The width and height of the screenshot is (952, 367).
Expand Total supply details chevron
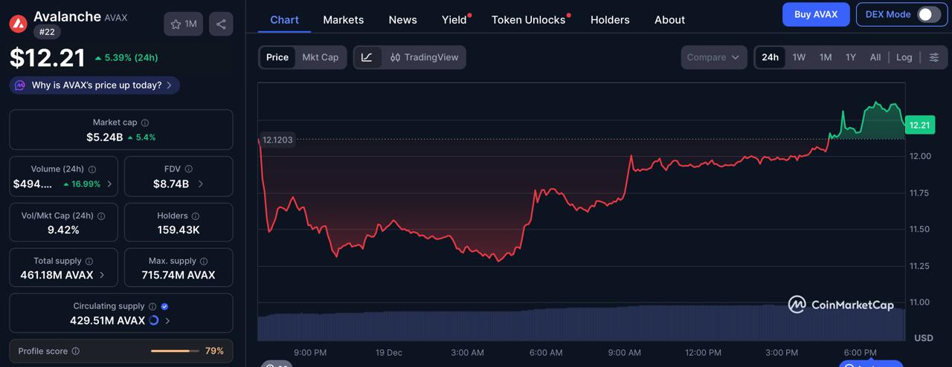pos(102,275)
